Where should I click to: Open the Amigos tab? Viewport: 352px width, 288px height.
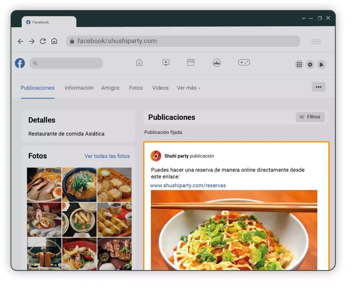[x=110, y=88]
